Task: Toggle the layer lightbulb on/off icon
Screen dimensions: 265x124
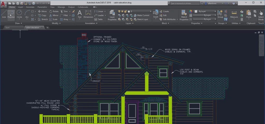Action: pos(119,12)
